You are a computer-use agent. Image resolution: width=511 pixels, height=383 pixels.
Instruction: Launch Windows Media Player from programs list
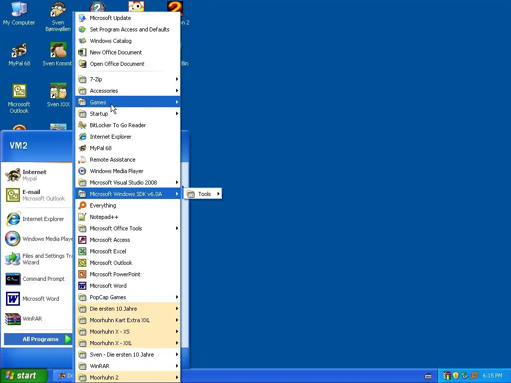pos(128,171)
